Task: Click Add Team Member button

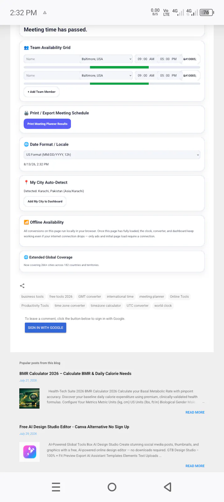Action: pos(41,92)
